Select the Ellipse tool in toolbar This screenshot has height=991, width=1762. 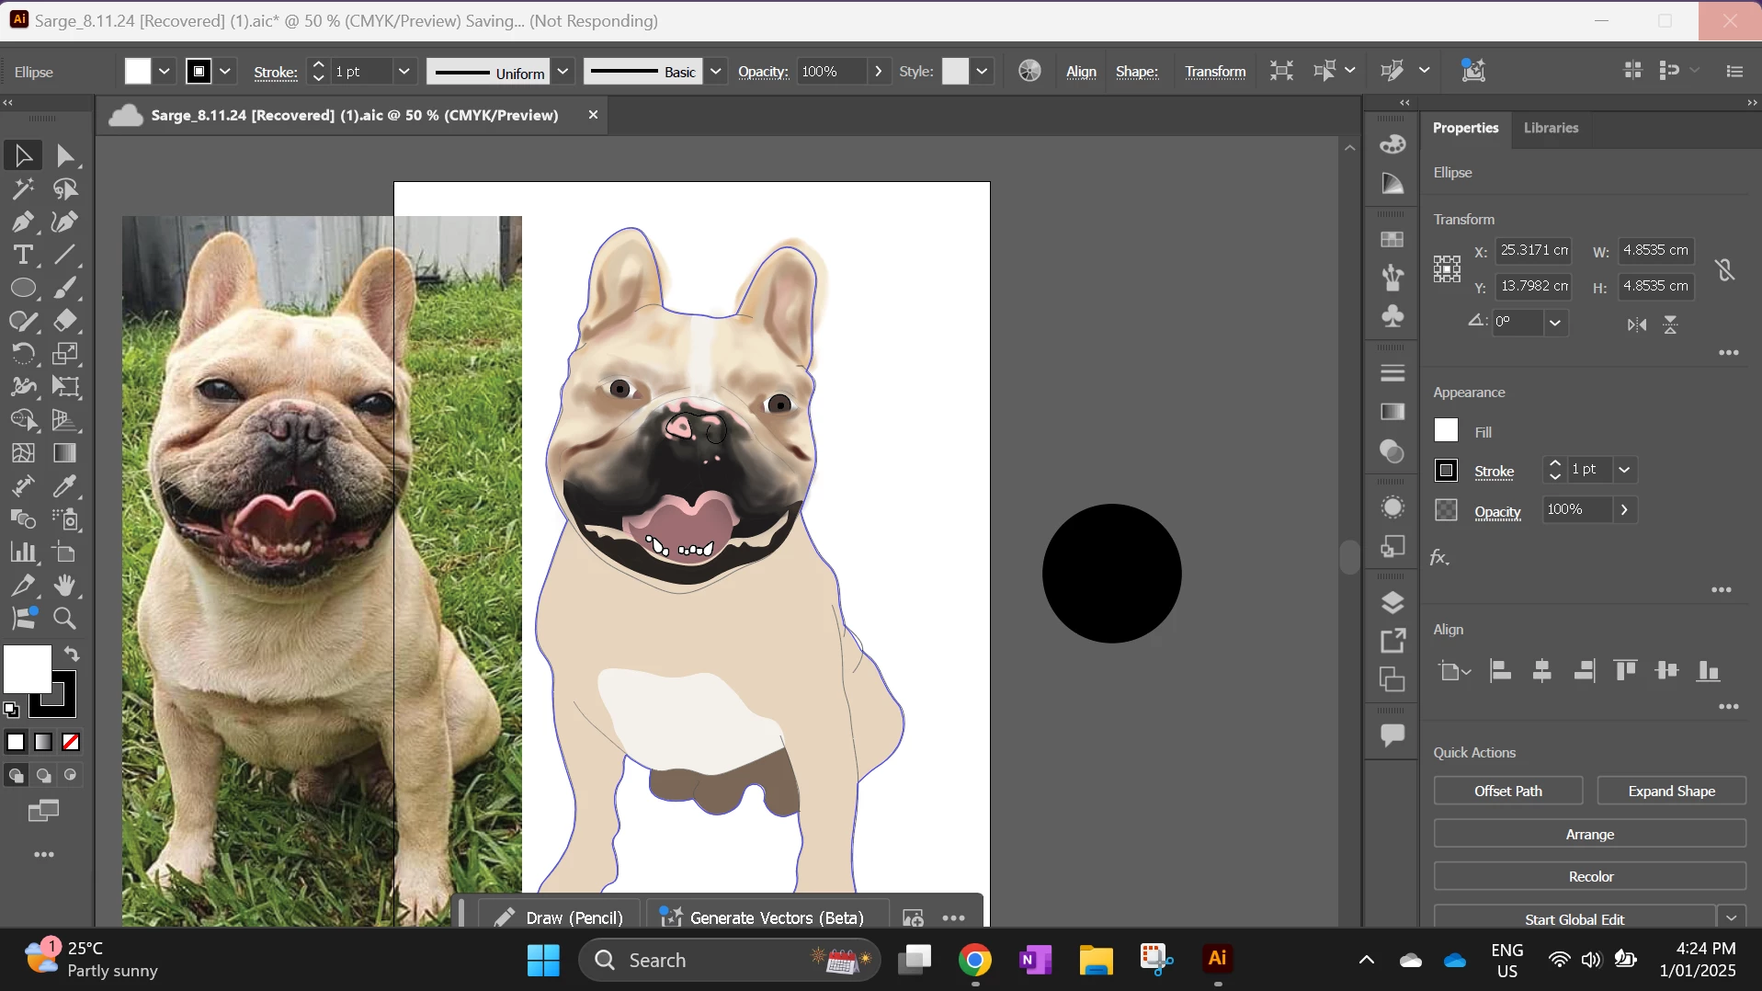[23, 289]
